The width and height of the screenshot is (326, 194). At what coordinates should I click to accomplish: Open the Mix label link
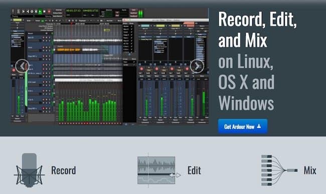[310, 170]
